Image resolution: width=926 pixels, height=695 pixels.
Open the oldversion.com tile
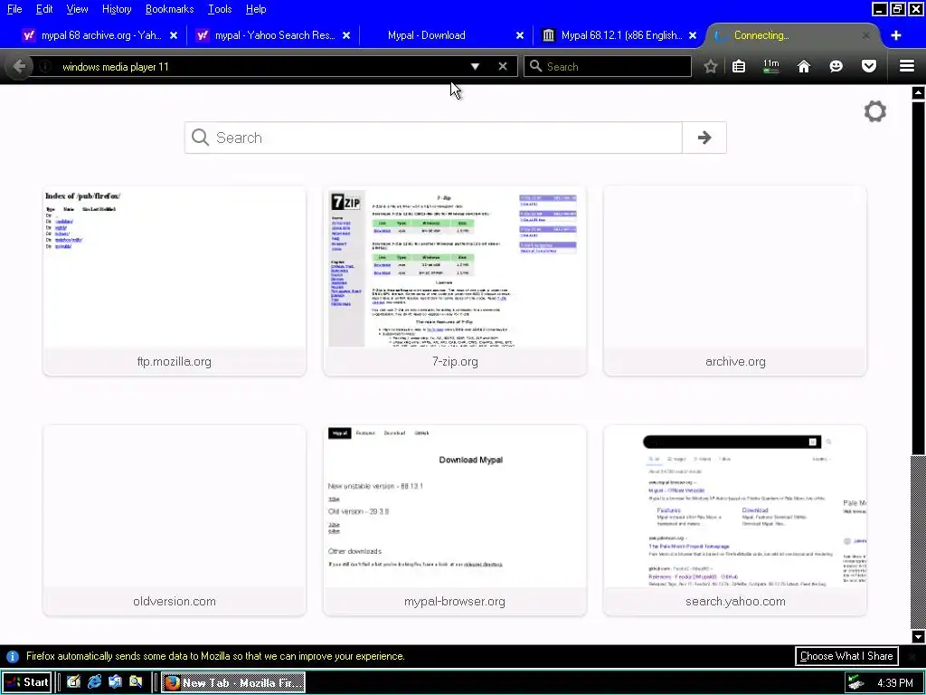click(175, 520)
